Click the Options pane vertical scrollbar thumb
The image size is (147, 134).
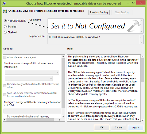[63, 83]
